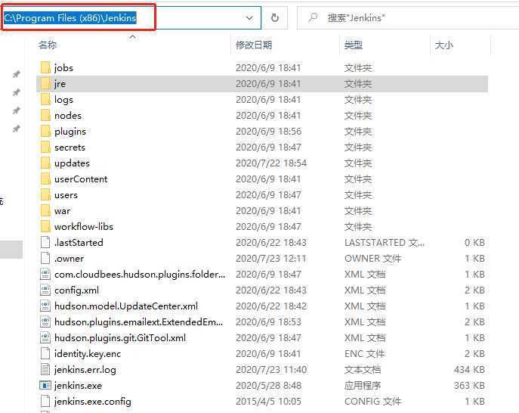Select the .lastStarted file icon
The height and width of the screenshot is (413, 519).
(45, 242)
